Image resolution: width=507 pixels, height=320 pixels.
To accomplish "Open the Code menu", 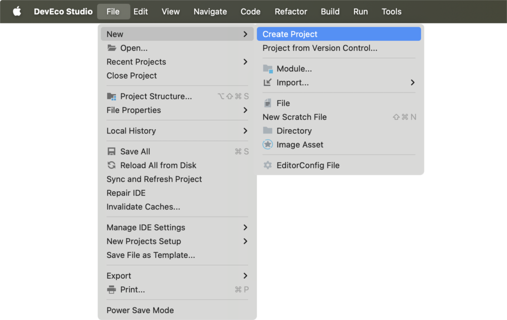I will pos(251,12).
